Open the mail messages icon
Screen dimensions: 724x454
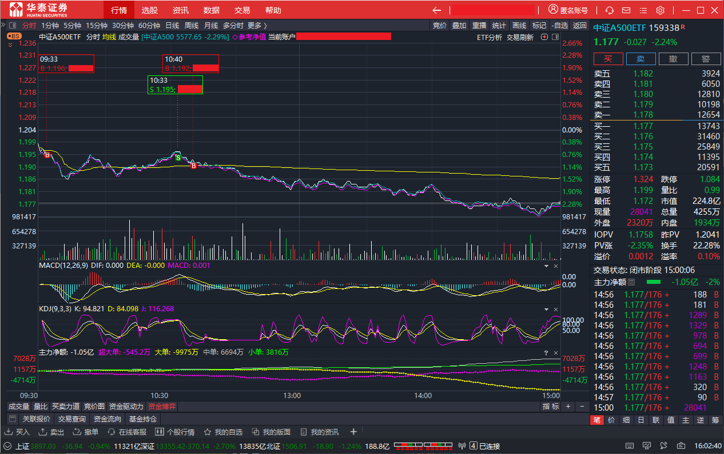(626, 10)
